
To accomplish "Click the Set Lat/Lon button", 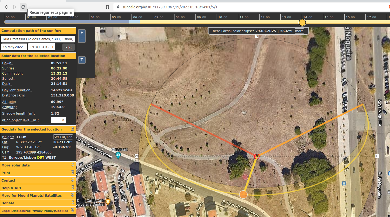I will tap(63, 137).
